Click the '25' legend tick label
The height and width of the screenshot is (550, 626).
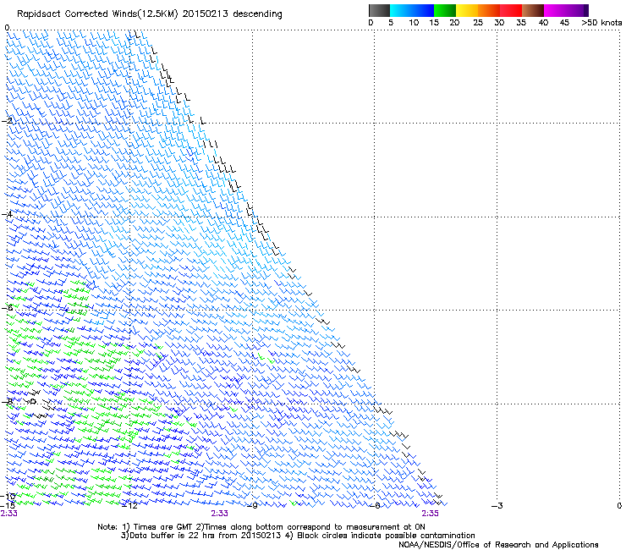(478, 23)
